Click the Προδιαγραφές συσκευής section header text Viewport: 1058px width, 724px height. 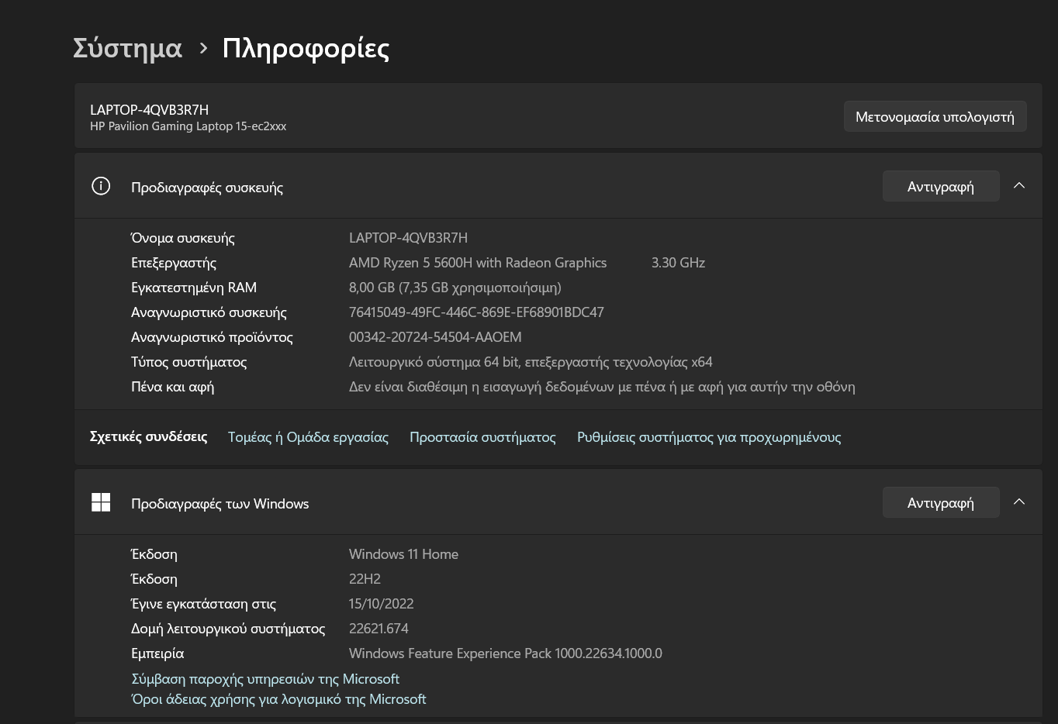click(207, 188)
